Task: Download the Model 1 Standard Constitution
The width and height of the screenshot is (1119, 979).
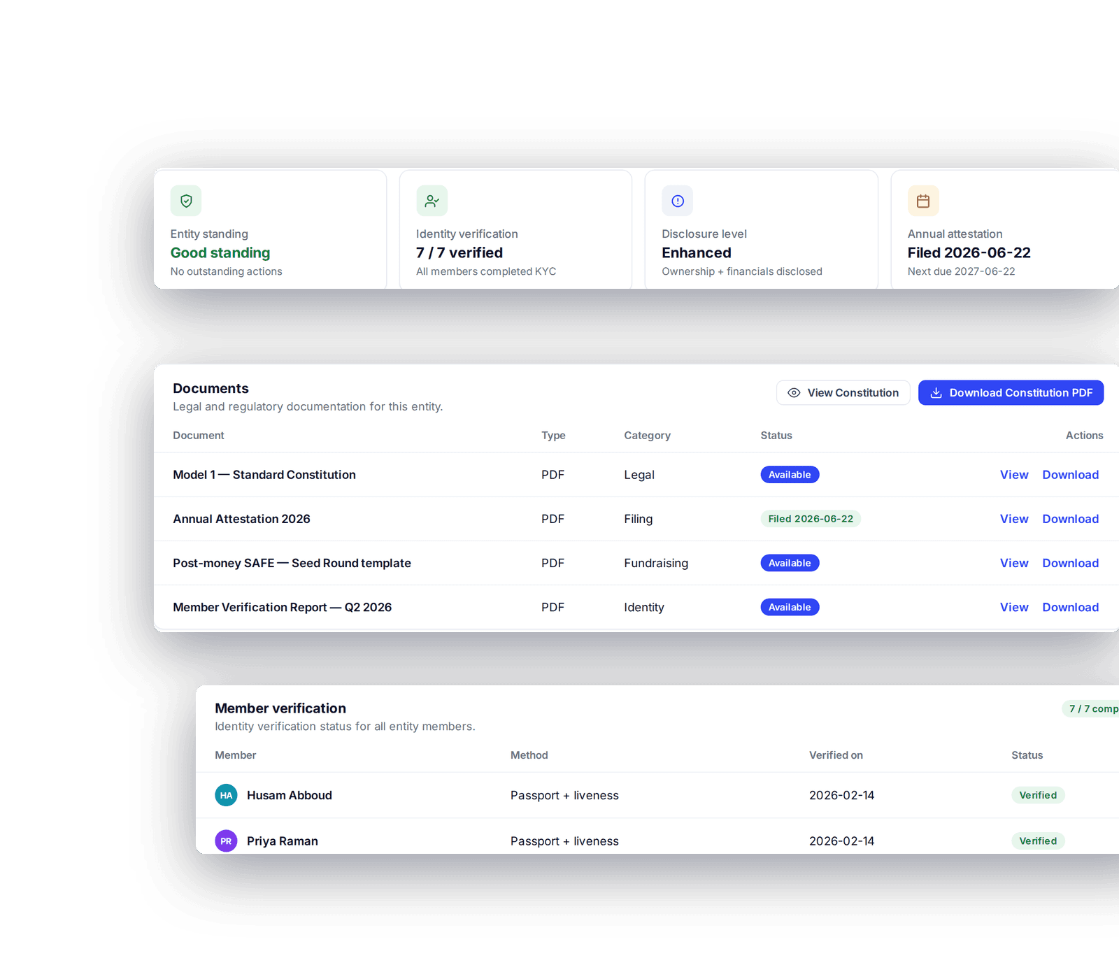Action: pos(1070,475)
